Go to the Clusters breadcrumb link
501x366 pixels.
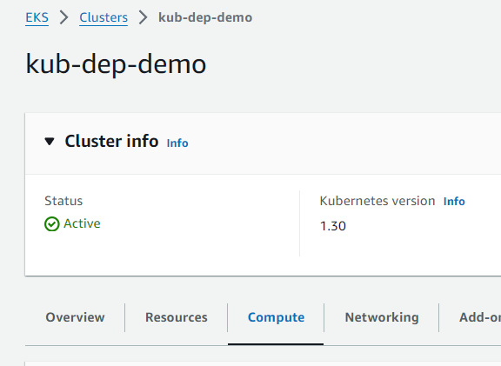(x=104, y=17)
